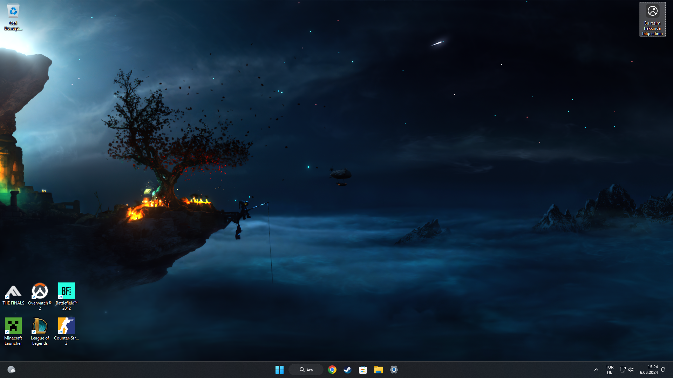This screenshot has height=378, width=673.
Task: Open Microsoft Store from the taskbar
Action: (363, 370)
